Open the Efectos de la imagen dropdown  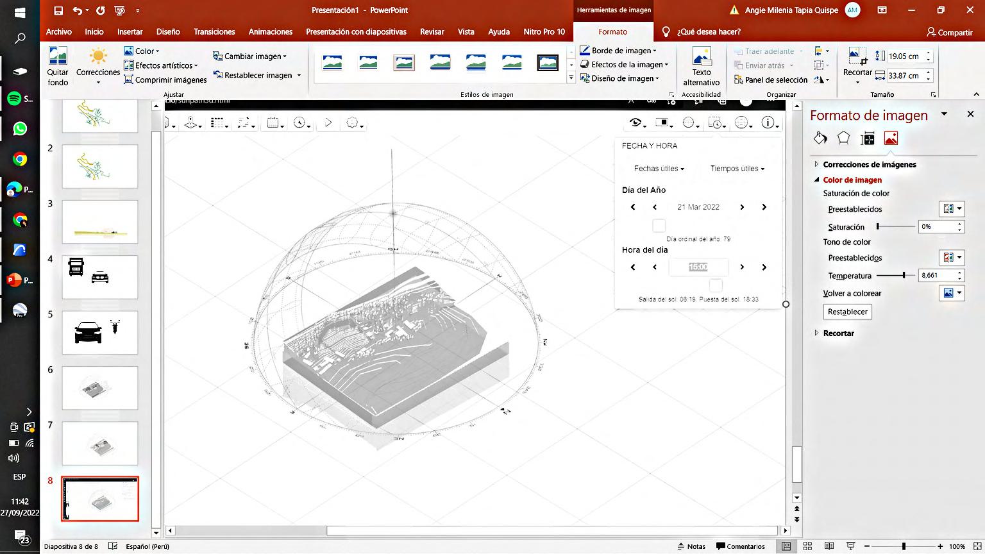coord(624,65)
